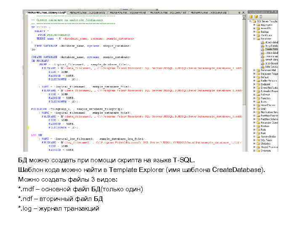Click the Login folder icon
This screenshot has width=303, height=227.
258,109
